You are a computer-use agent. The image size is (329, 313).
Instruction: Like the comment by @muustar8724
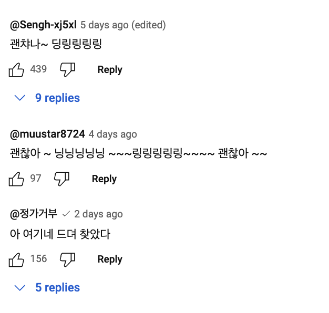click(16, 179)
